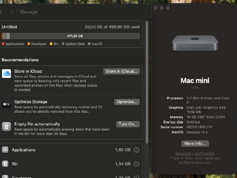Click the orange Developer legend dot
Screen dimensions: 237x178
click(29, 44)
